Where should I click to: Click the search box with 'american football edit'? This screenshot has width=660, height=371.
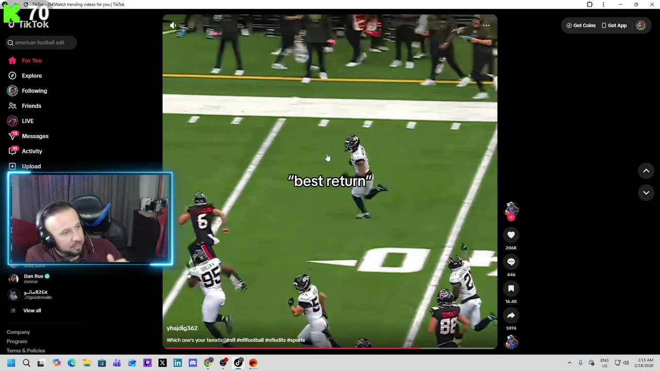click(41, 43)
